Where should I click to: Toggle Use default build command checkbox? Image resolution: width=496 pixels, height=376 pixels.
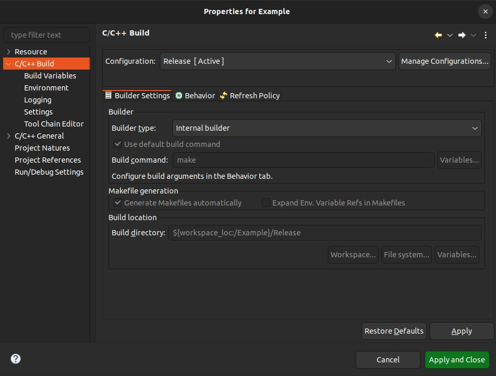pyautogui.click(x=118, y=144)
